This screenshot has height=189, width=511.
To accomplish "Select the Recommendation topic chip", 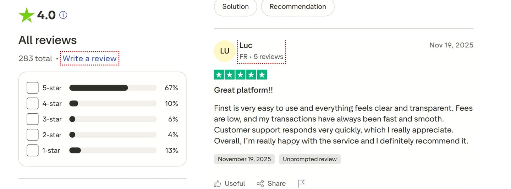I will [x=297, y=7].
